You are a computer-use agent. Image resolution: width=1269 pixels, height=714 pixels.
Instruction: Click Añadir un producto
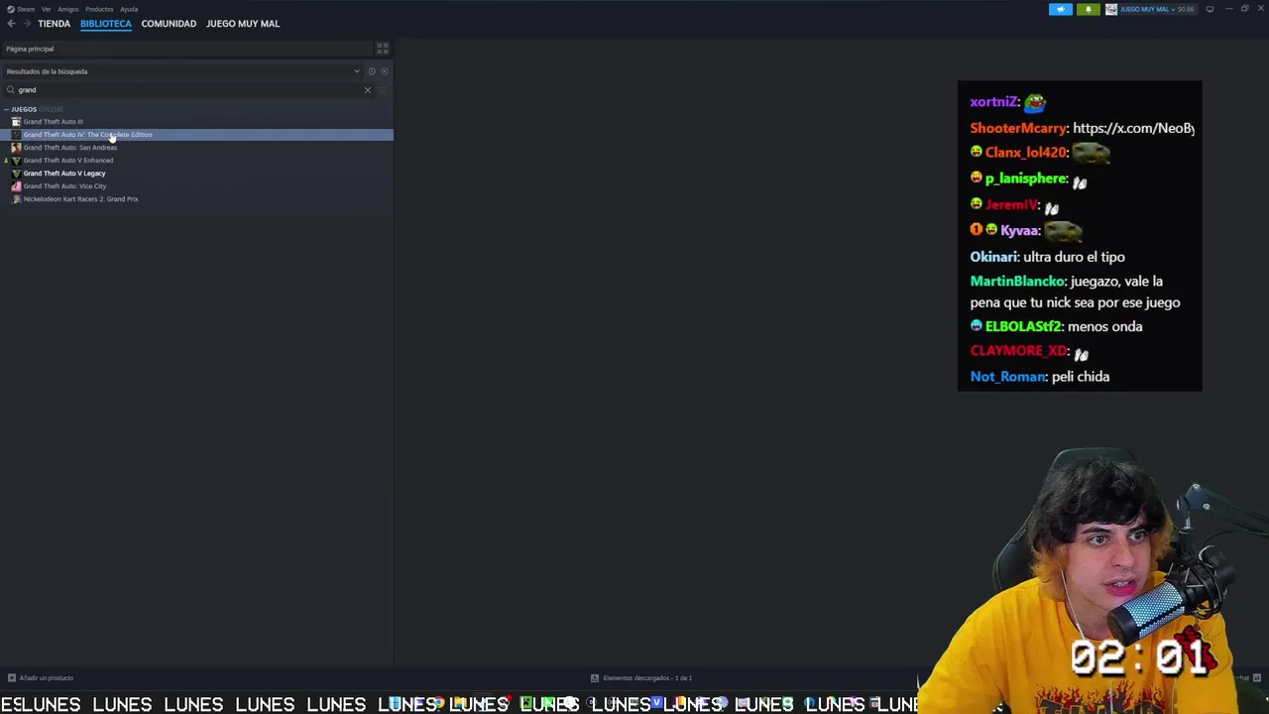[41, 678]
